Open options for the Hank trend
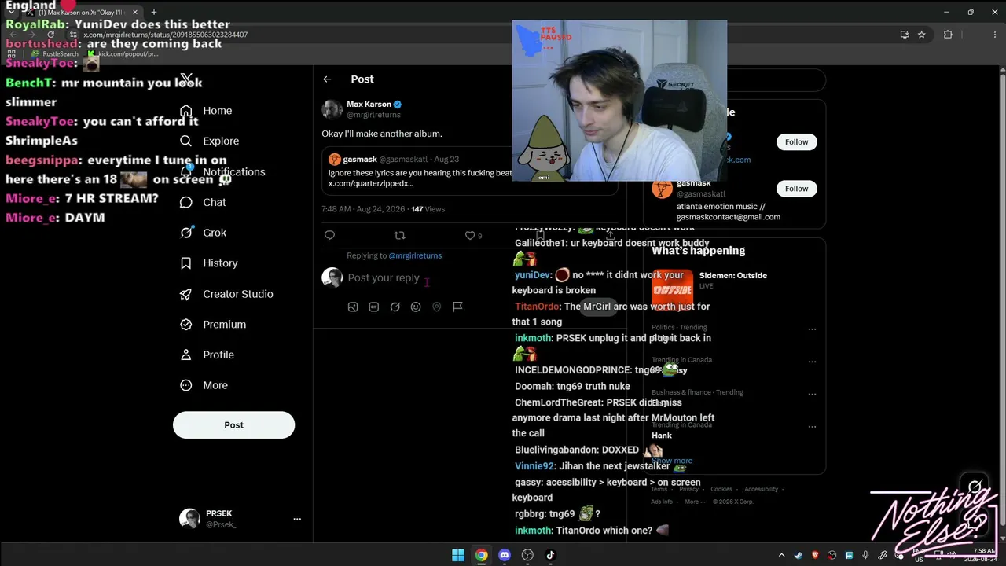 812,427
